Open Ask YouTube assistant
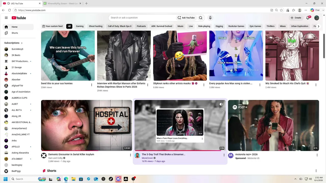This screenshot has height=183, width=326. pos(186,18)
